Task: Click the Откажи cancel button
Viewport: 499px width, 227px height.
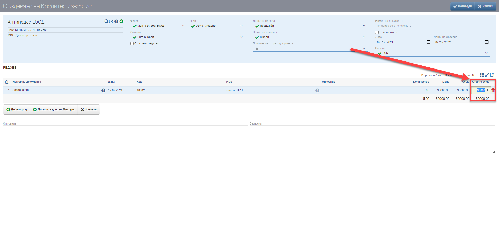Action: pyautogui.click(x=485, y=6)
